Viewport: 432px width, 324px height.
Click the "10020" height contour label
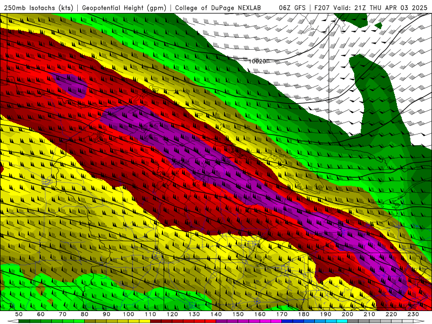click(x=257, y=61)
